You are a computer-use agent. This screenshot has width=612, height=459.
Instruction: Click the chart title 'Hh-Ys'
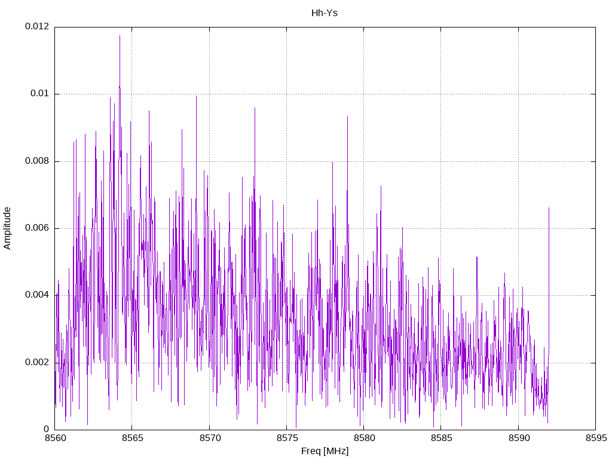tap(325, 13)
